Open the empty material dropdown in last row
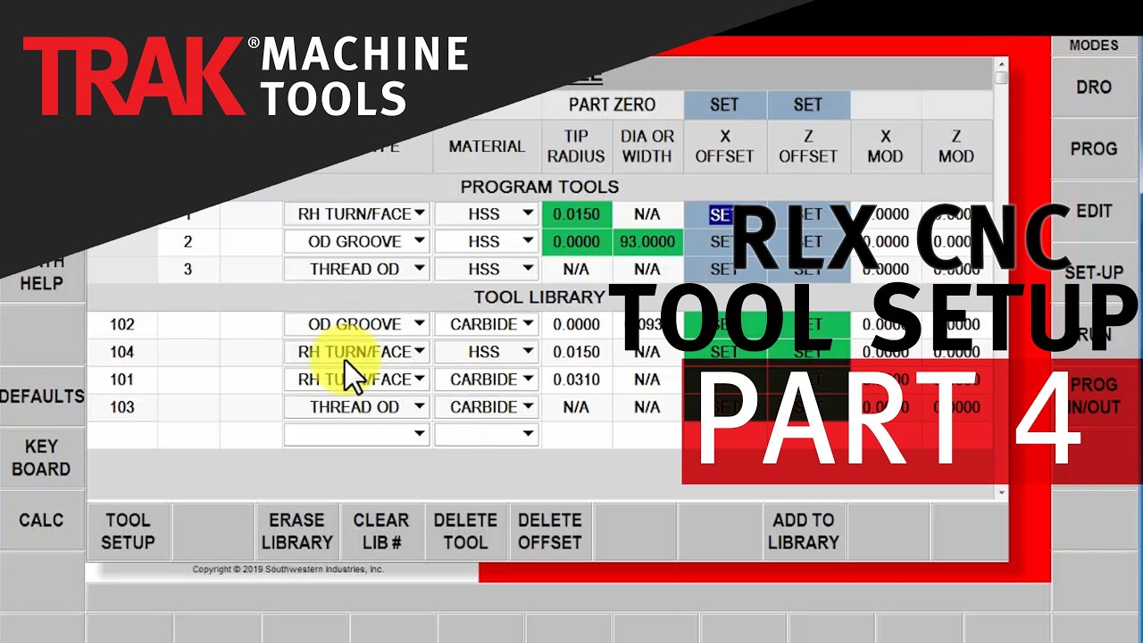Image resolution: width=1143 pixels, height=643 pixels. click(x=487, y=434)
